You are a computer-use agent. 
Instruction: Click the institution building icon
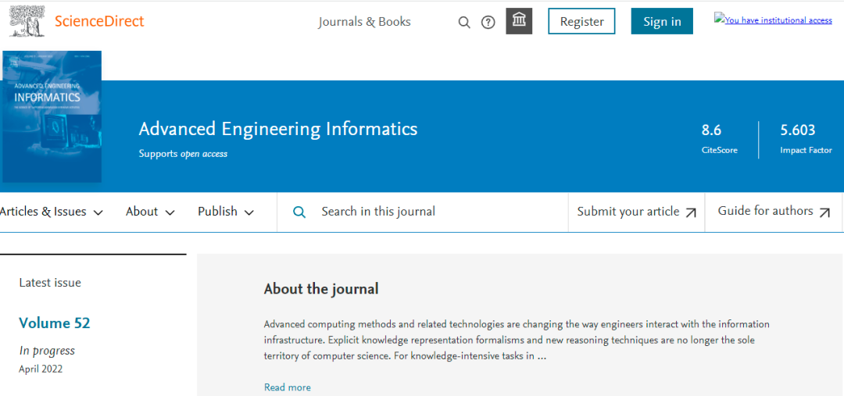coord(519,21)
